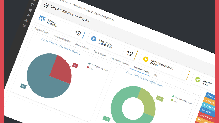This screenshot has height=123, width=219.
Task: Toggle Lise legend in Yüzde donut chart
Action: (x=174, y=101)
